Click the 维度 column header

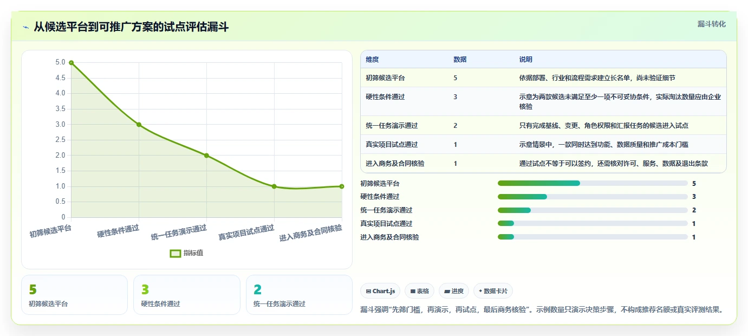click(x=372, y=60)
